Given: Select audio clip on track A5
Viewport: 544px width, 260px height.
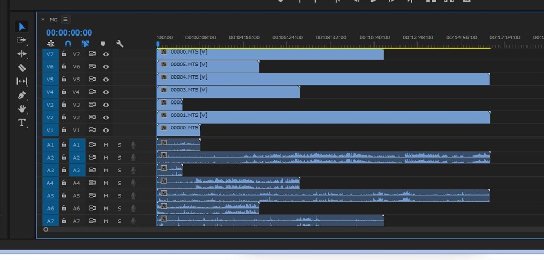Looking at the screenshot, I should [323, 195].
